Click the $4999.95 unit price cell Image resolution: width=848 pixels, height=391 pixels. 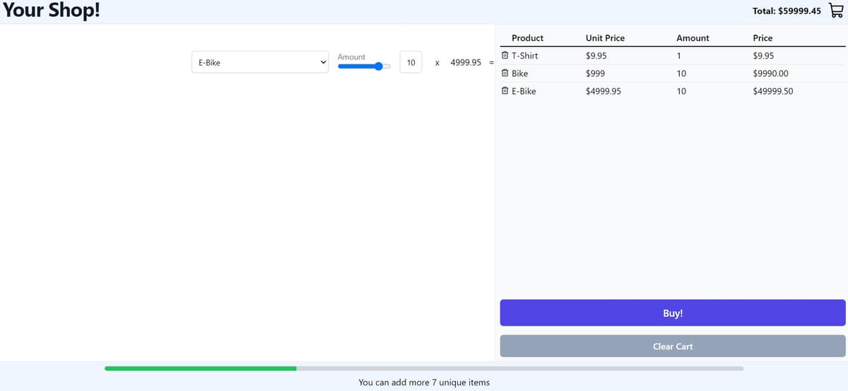[603, 91]
